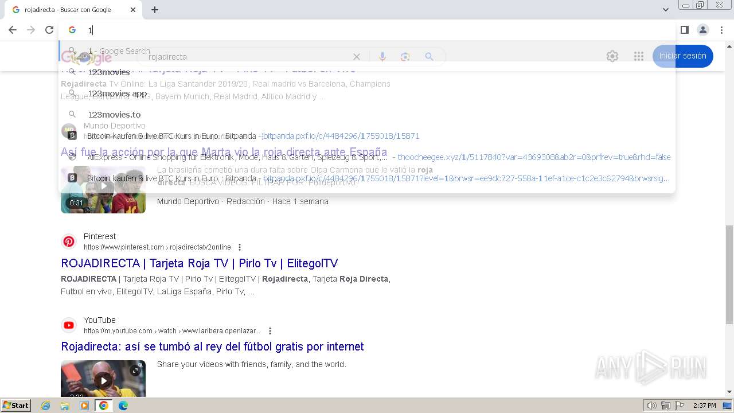Screen dimensions: 734x413
Task: Open media player from taskbar
Action: (x=84, y=406)
